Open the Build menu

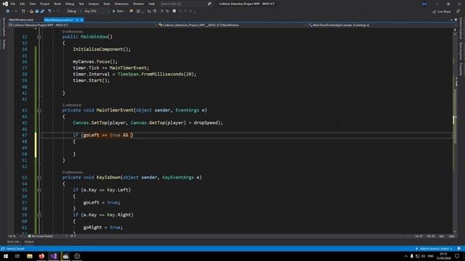pos(57,4)
